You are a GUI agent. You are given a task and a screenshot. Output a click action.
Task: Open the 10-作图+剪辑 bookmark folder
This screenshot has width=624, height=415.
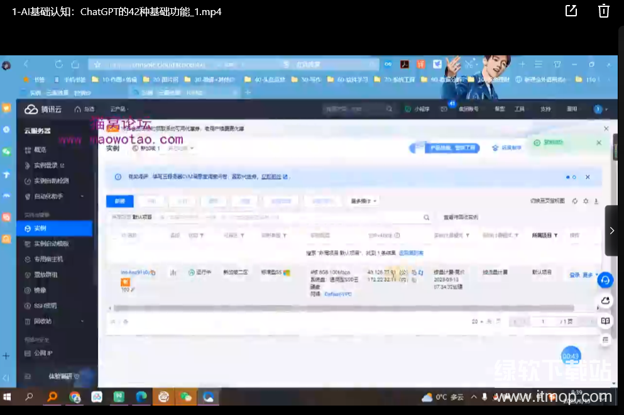(x=114, y=80)
